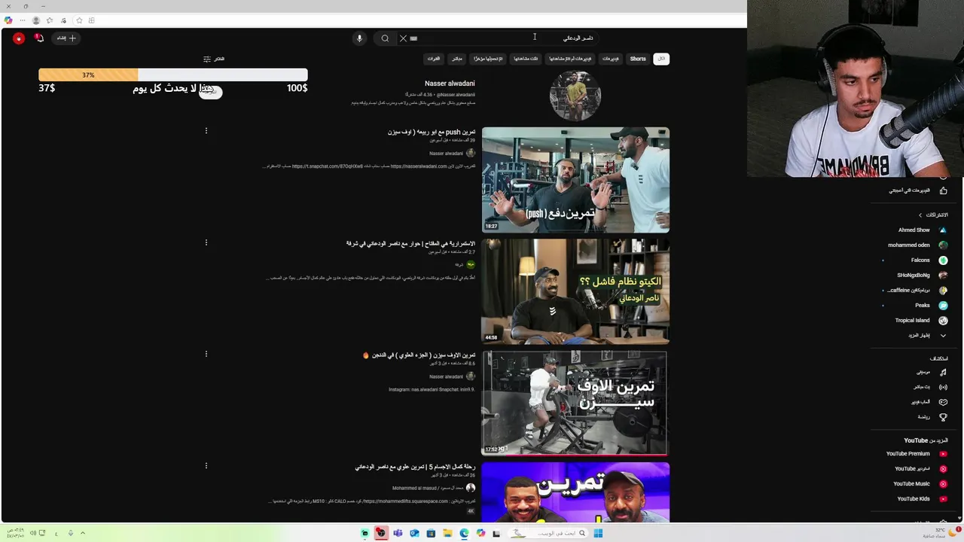The width and height of the screenshot is (964, 542).
Task: Click the Windows Start button in taskbar
Action: [x=598, y=533]
